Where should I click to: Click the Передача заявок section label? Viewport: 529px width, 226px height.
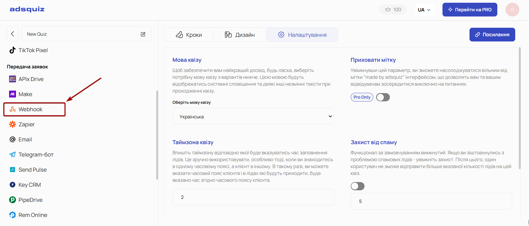click(x=27, y=67)
